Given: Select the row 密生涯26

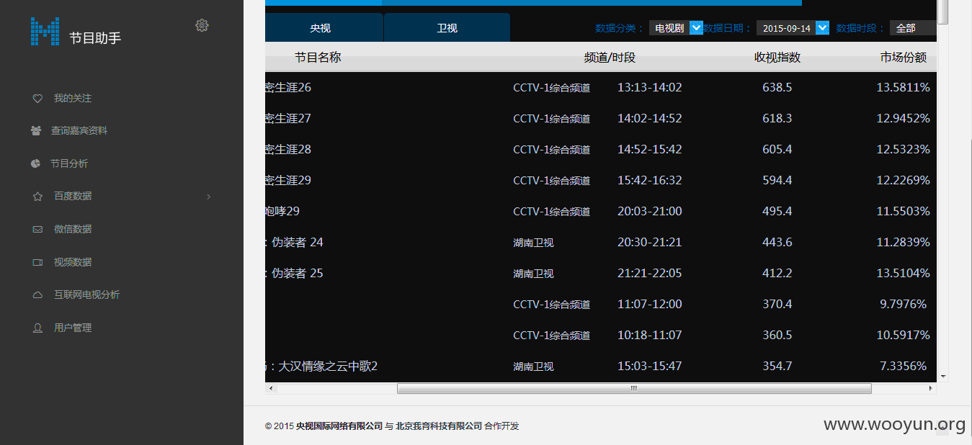Looking at the screenshot, I should 601,87.
